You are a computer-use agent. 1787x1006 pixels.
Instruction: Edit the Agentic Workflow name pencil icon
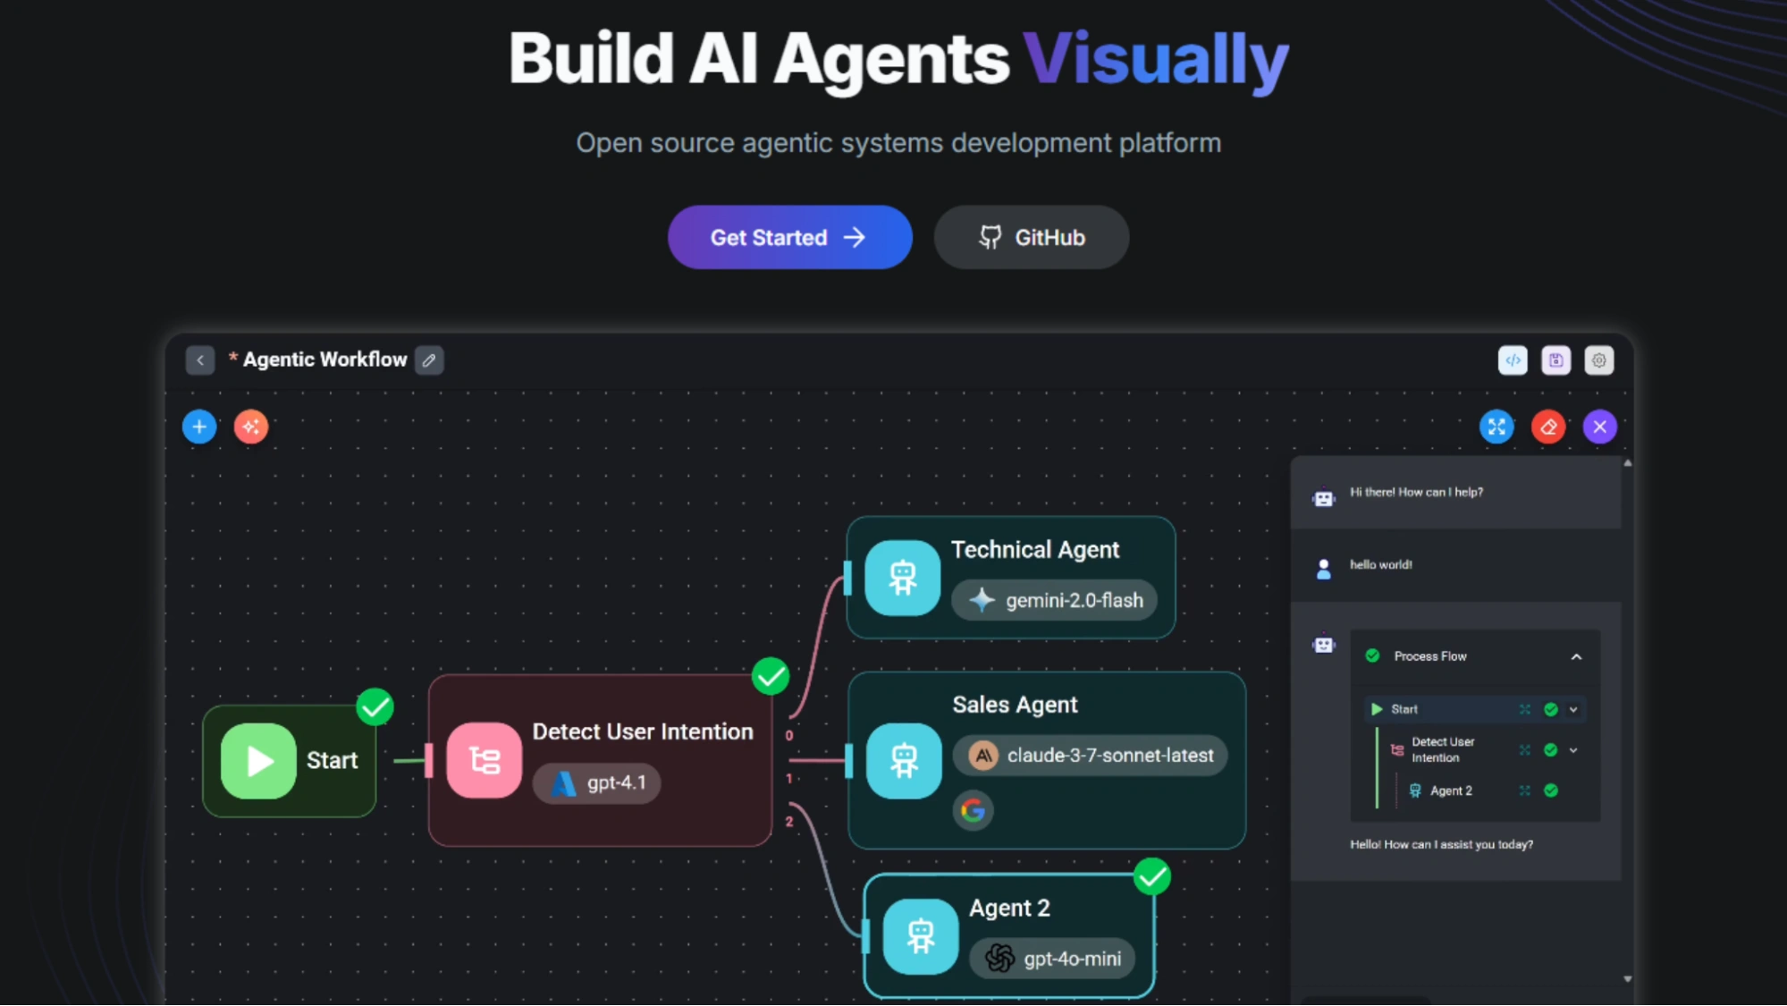429,360
